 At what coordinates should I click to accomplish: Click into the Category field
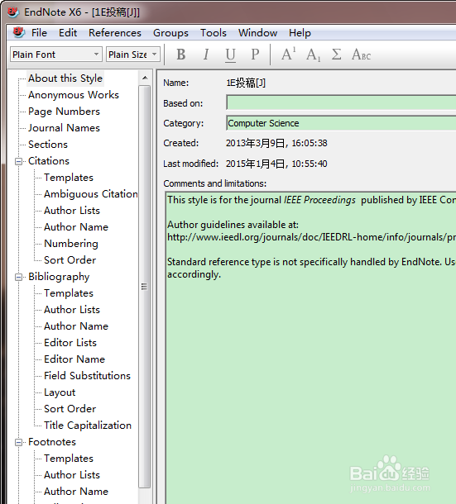pos(341,123)
